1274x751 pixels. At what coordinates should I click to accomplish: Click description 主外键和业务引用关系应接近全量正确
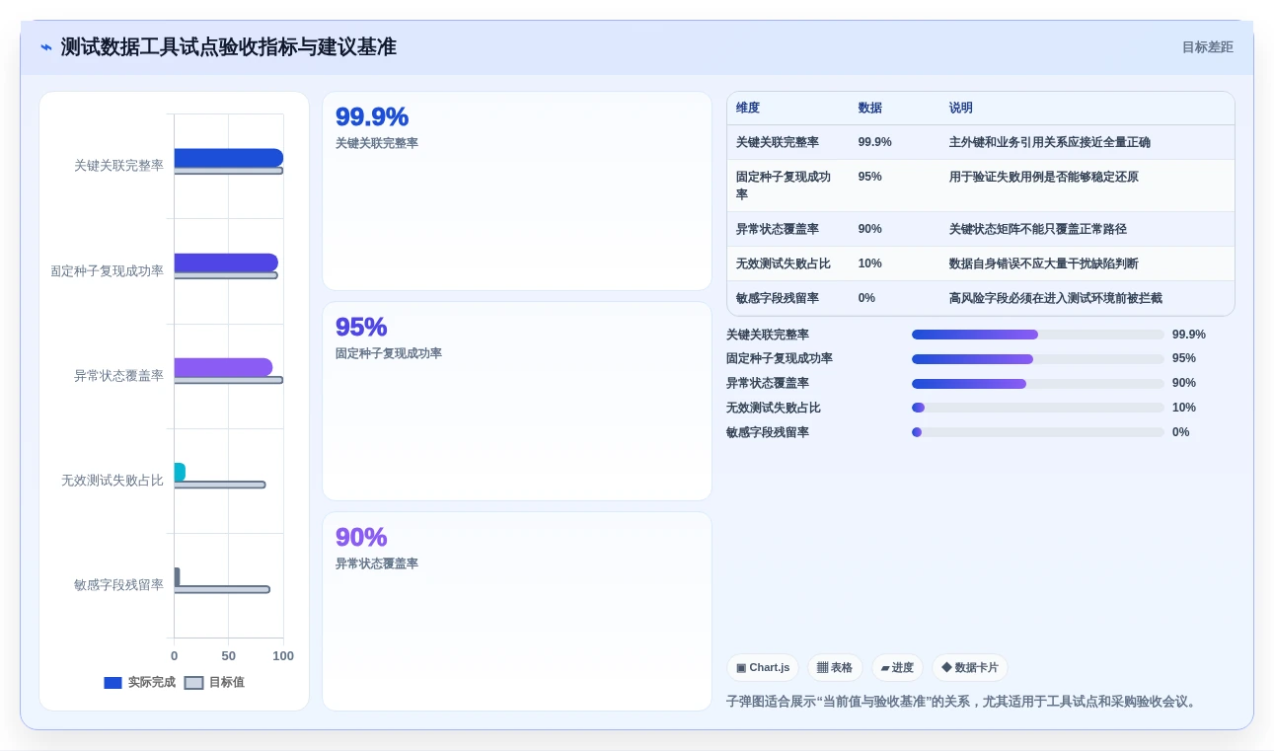(1050, 142)
